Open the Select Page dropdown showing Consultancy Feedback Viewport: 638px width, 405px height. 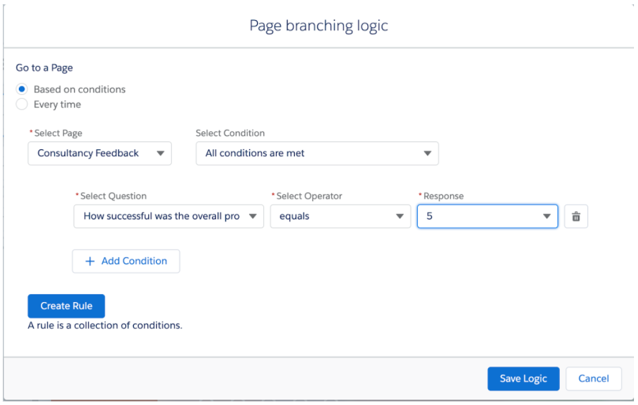[x=100, y=153]
